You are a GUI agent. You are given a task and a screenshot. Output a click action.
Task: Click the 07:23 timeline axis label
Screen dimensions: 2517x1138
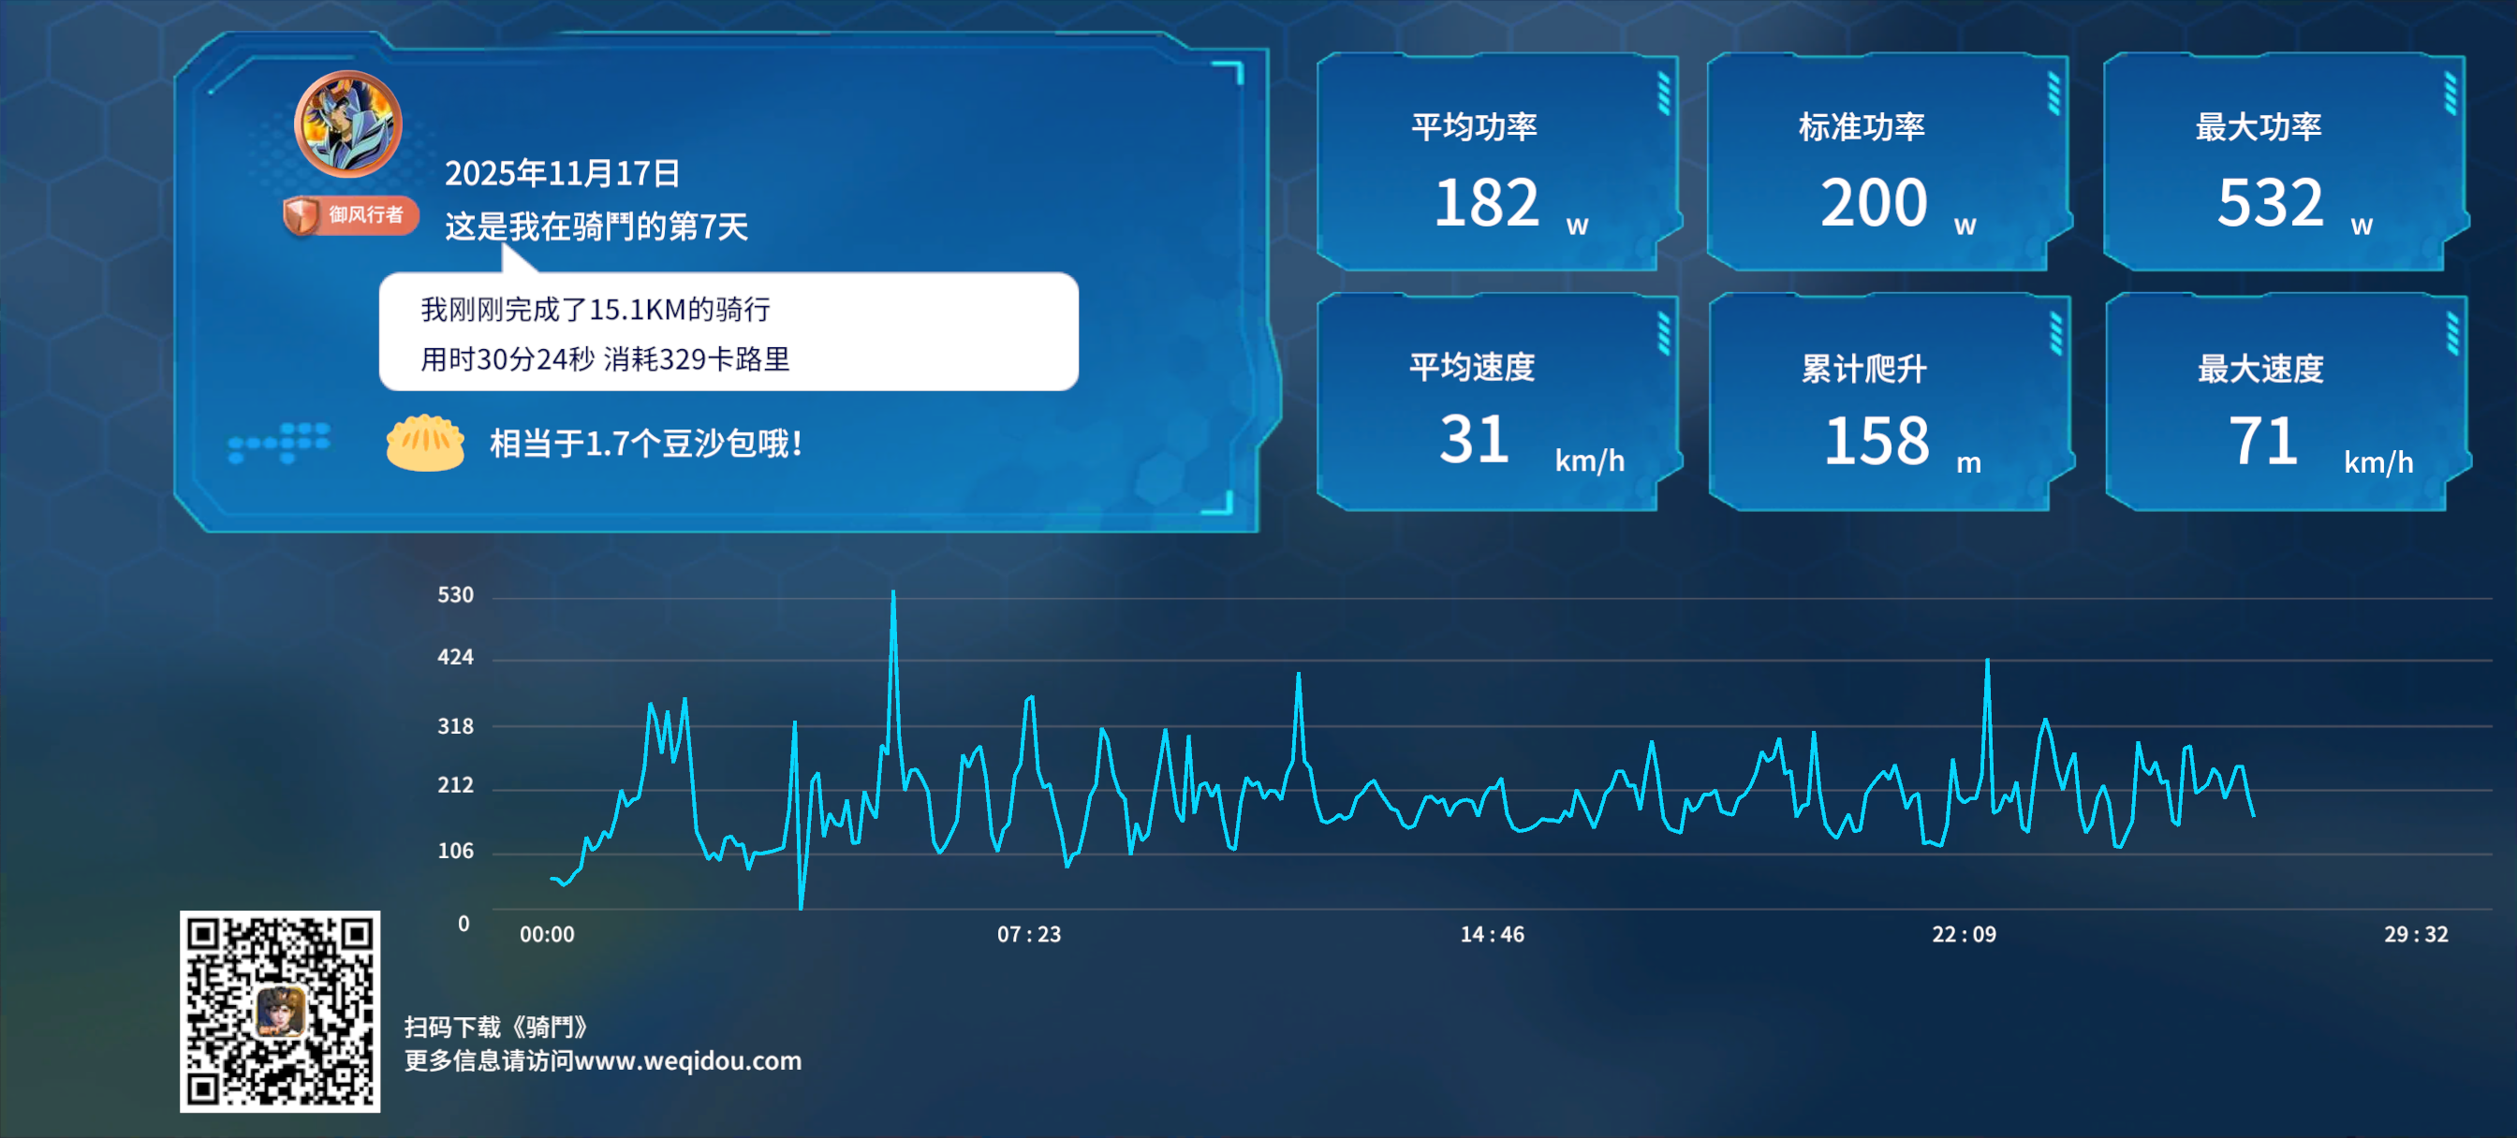tap(1031, 933)
